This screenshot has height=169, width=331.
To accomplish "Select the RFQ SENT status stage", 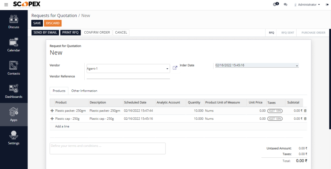I will coord(287,33).
